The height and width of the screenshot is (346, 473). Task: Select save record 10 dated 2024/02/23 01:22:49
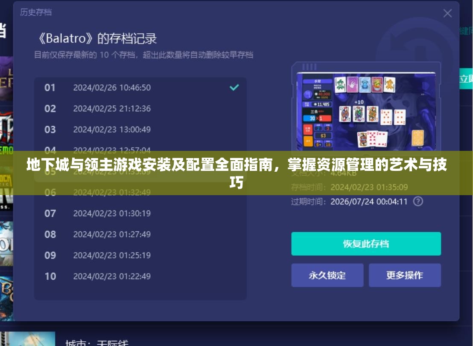tap(140, 276)
